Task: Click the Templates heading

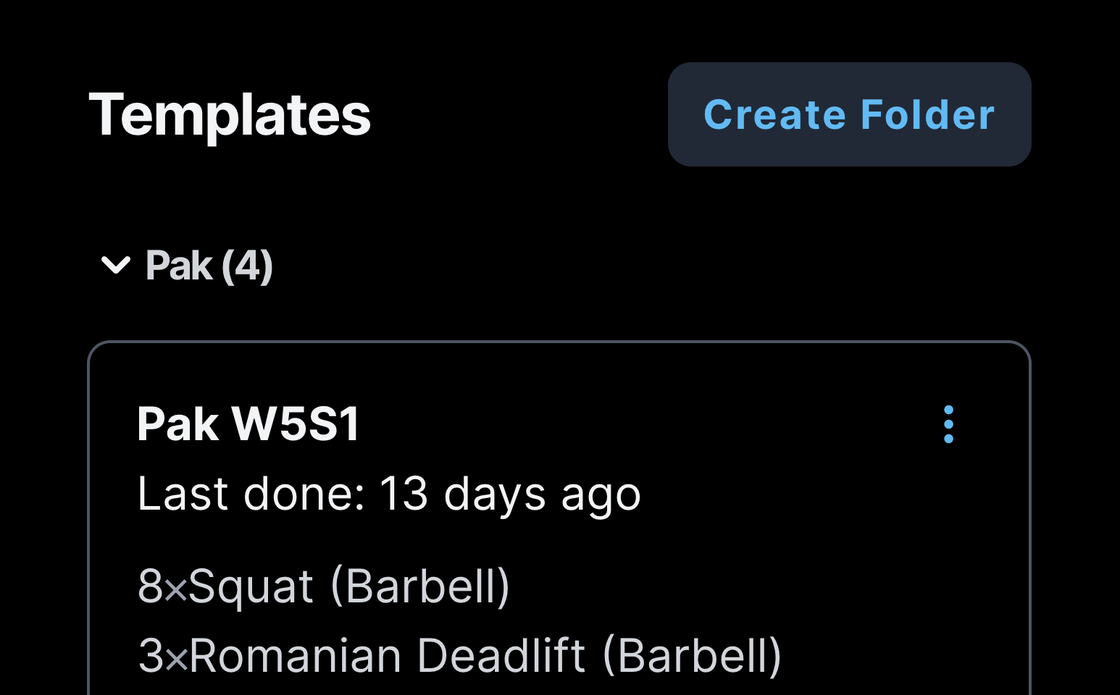Action: (230, 114)
